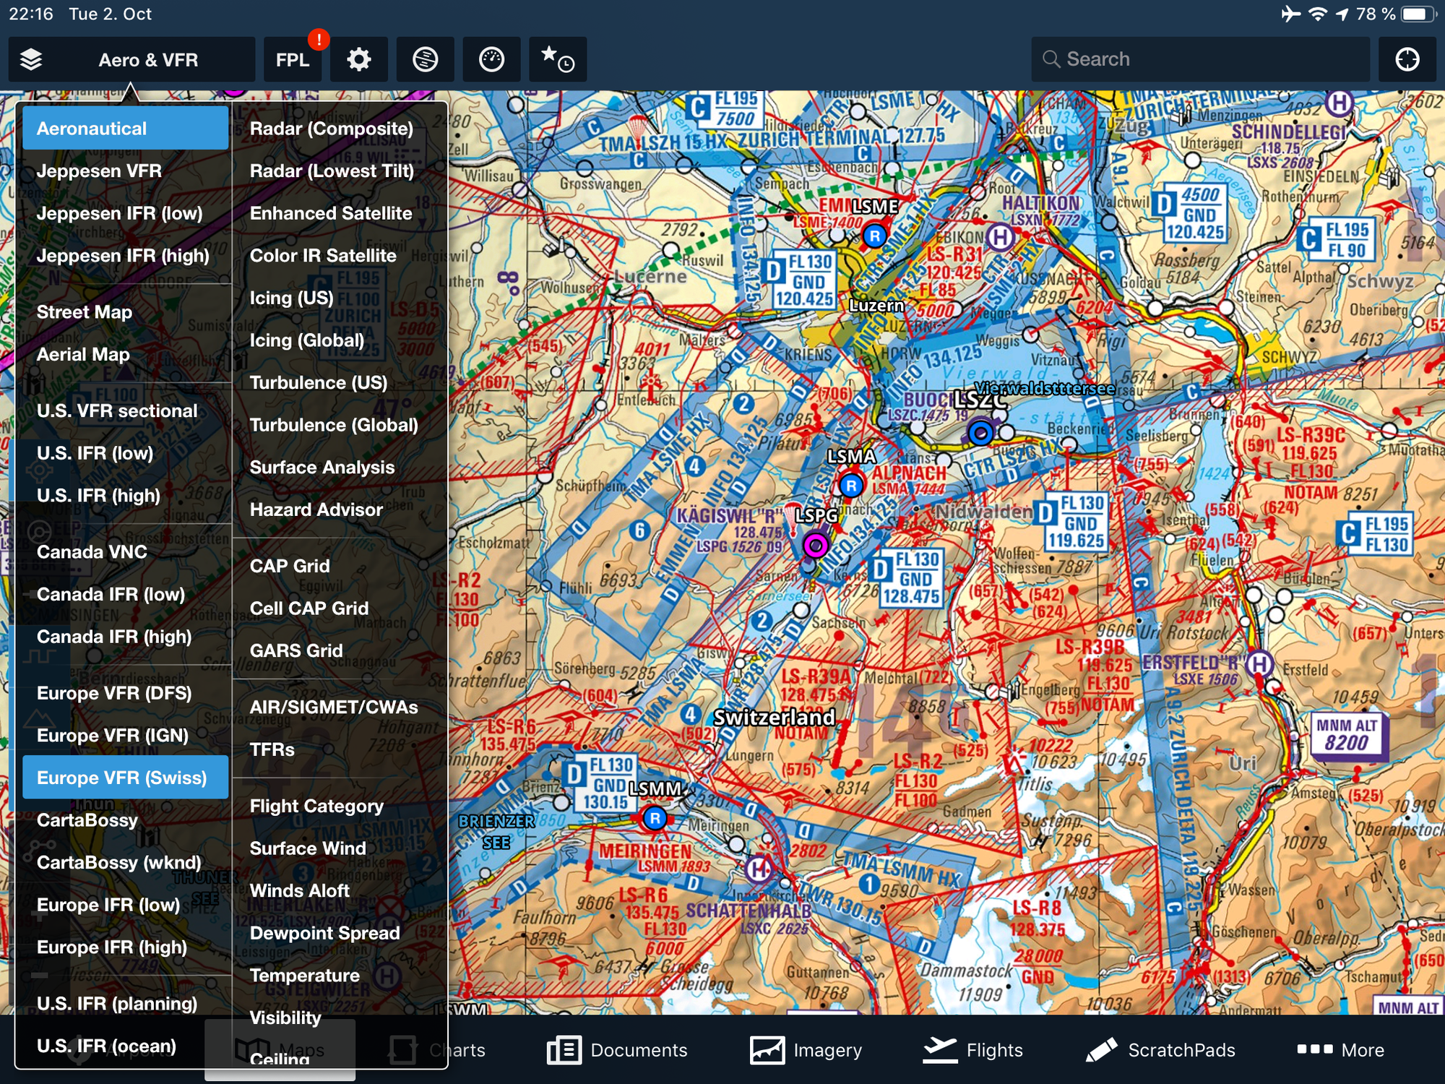
Task: Open Imagery tab at bottom
Action: pos(806,1049)
